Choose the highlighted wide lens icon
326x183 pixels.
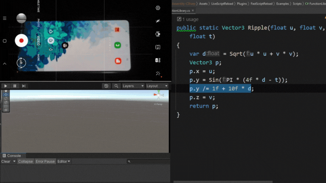tap(51, 41)
